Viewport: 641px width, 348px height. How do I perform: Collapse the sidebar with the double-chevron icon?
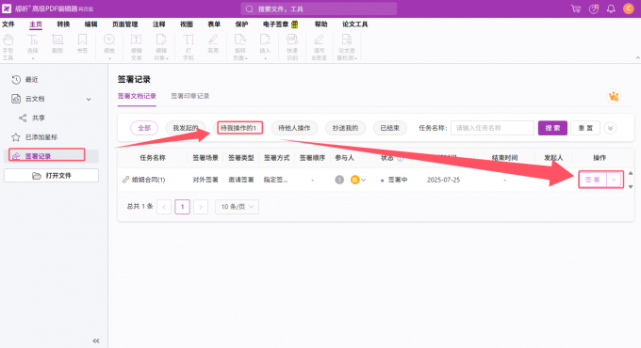(96, 340)
